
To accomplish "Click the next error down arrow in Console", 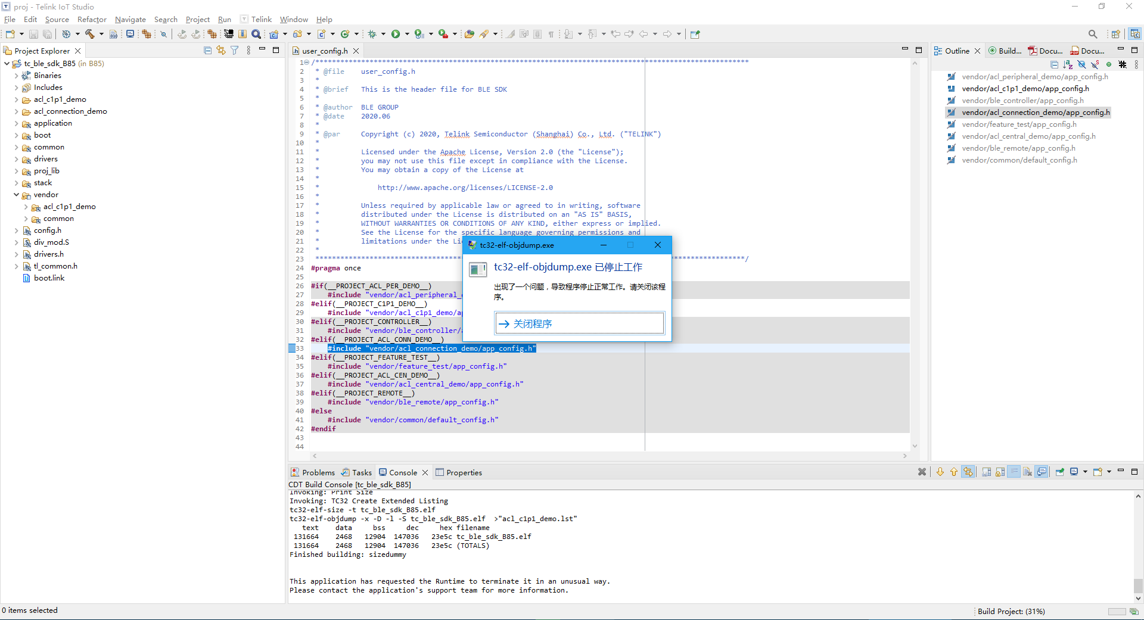I will point(940,472).
